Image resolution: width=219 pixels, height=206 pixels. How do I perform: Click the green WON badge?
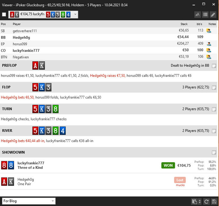tap(168, 165)
